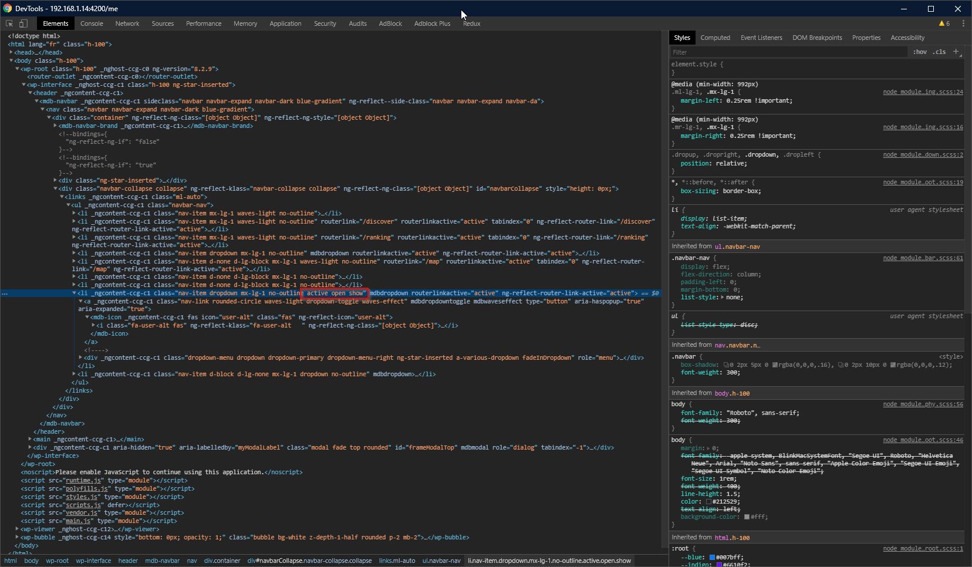
Task: Open the DevTools three-dot customize menu
Action: tap(963, 23)
